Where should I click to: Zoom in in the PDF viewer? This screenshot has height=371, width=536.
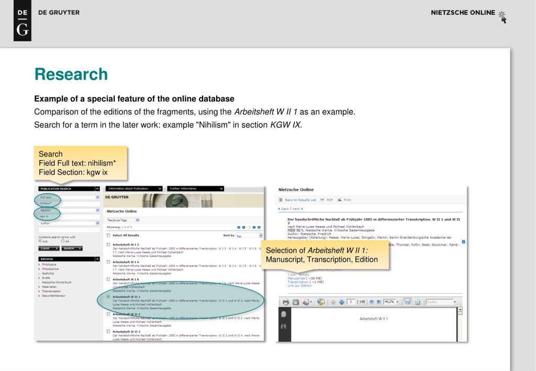pos(378,302)
